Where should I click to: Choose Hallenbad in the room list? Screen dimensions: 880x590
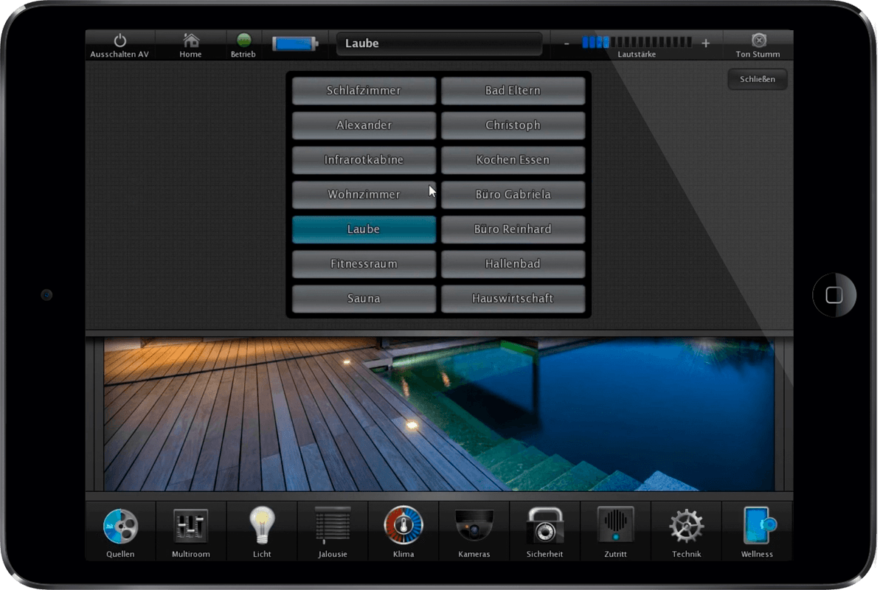(x=513, y=264)
